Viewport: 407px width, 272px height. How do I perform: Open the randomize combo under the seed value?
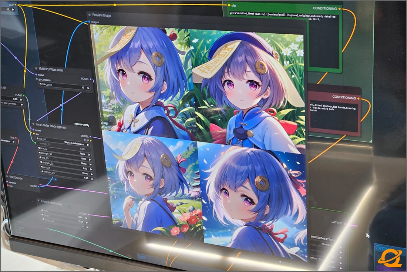click(x=327, y=244)
